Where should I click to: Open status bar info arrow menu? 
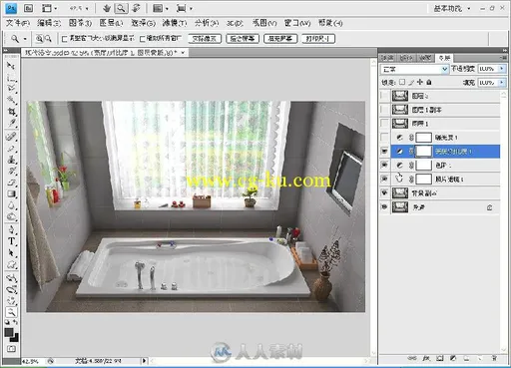coord(144,361)
